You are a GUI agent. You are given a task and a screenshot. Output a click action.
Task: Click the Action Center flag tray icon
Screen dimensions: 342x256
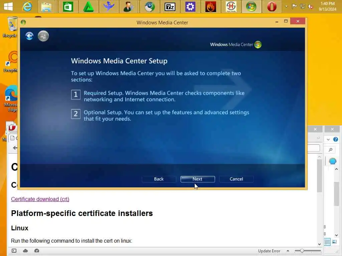click(x=295, y=6)
